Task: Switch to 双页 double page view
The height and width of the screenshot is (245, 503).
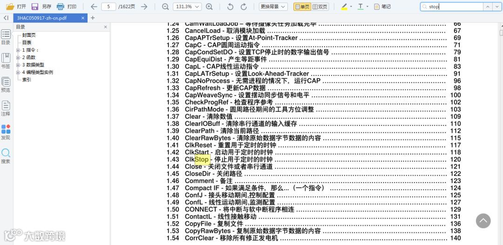Action: coord(320,7)
